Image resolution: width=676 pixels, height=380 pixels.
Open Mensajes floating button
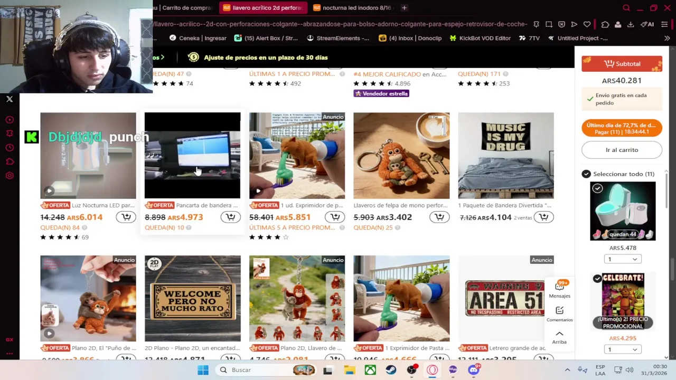559,289
